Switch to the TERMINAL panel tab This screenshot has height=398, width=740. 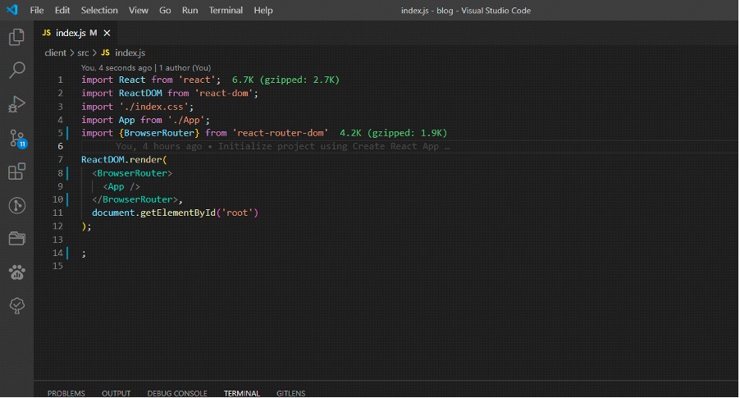click(x=242, y=393)
